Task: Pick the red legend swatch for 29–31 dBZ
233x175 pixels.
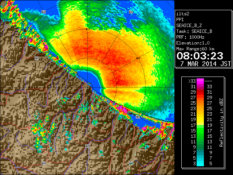Action: tap(200, 92)
